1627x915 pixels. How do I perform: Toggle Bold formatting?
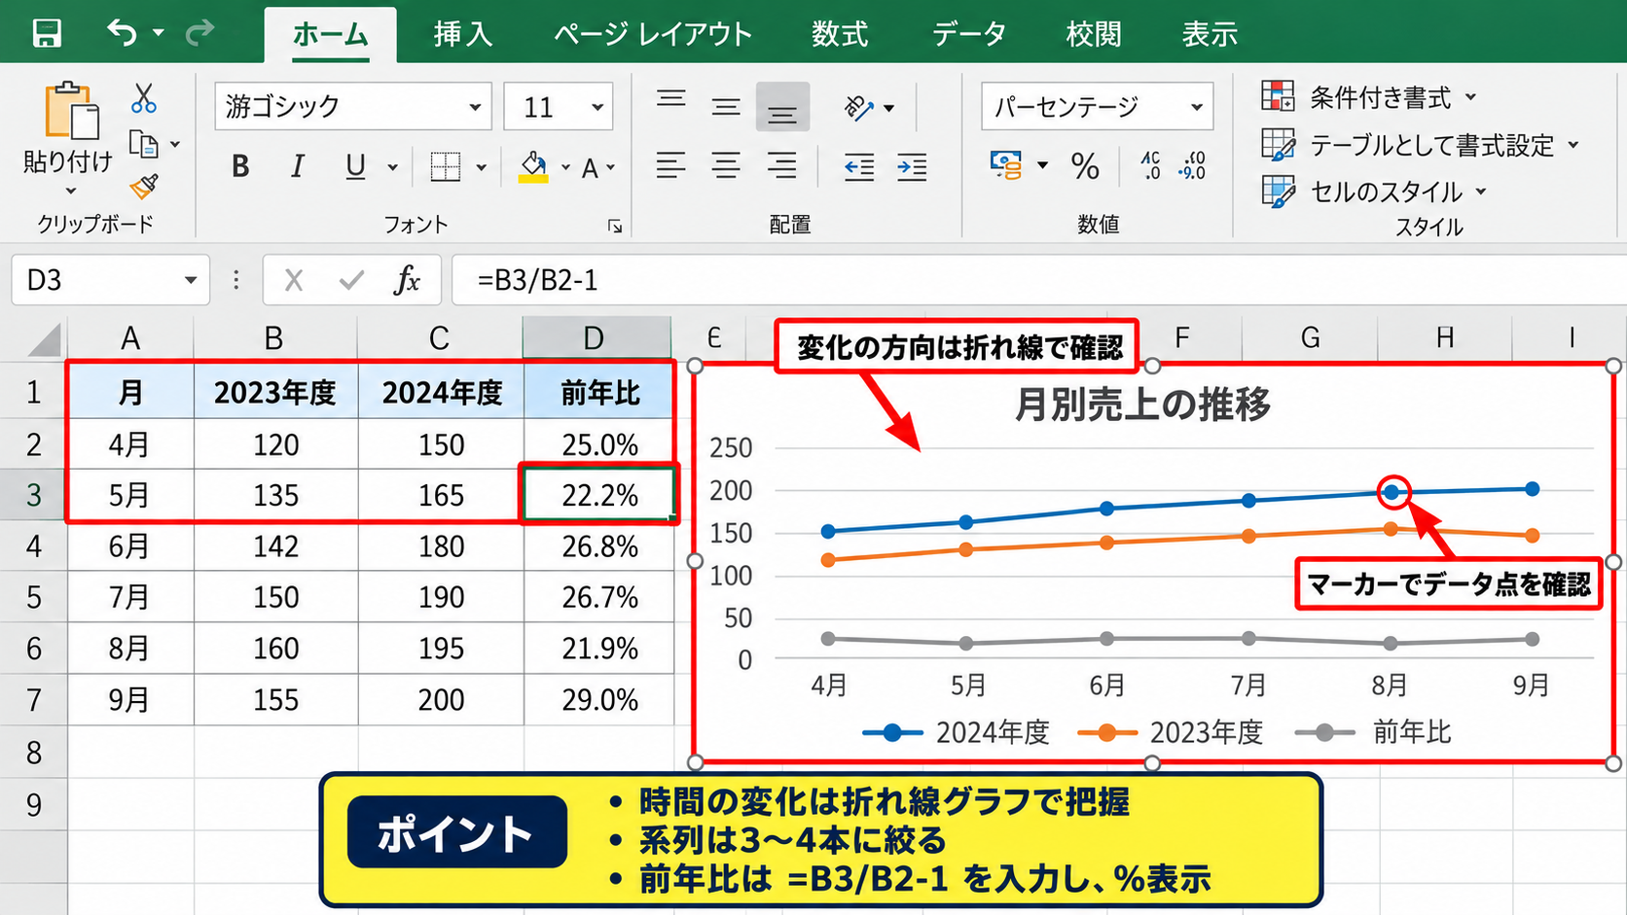pyautogui.click(x=240, y=167)
